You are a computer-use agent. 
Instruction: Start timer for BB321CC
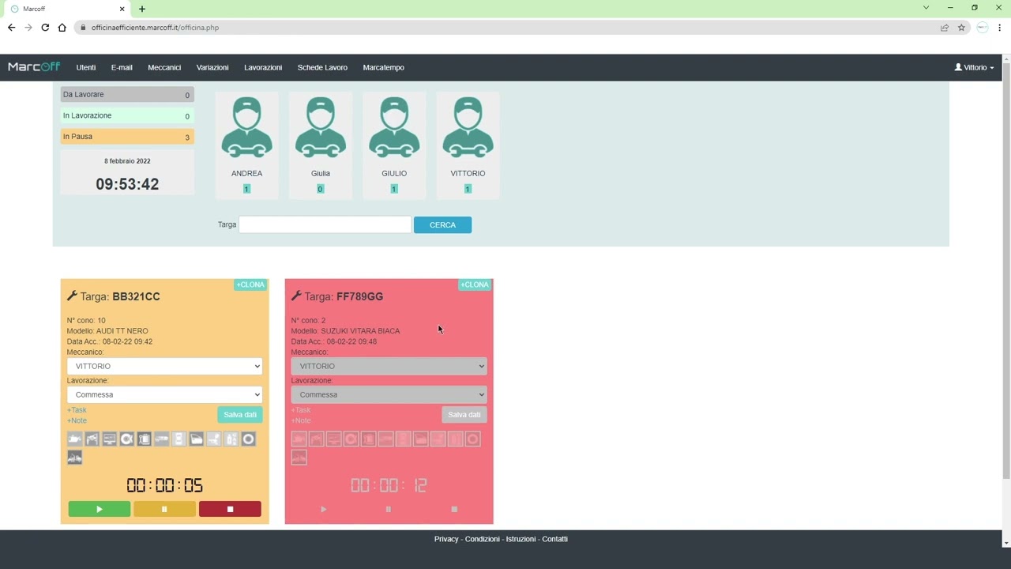100,509
